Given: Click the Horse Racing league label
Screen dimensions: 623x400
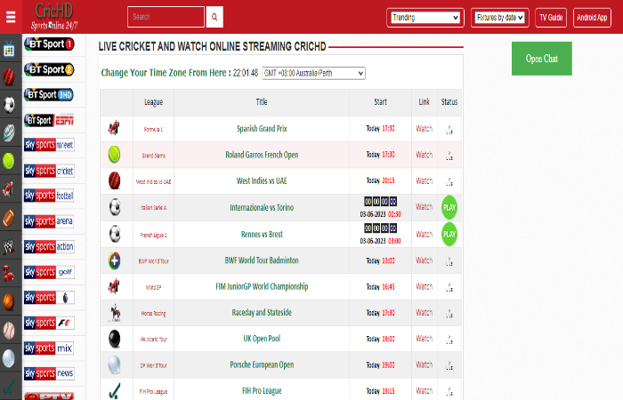Looking at the screenshot, I should 153,313.
